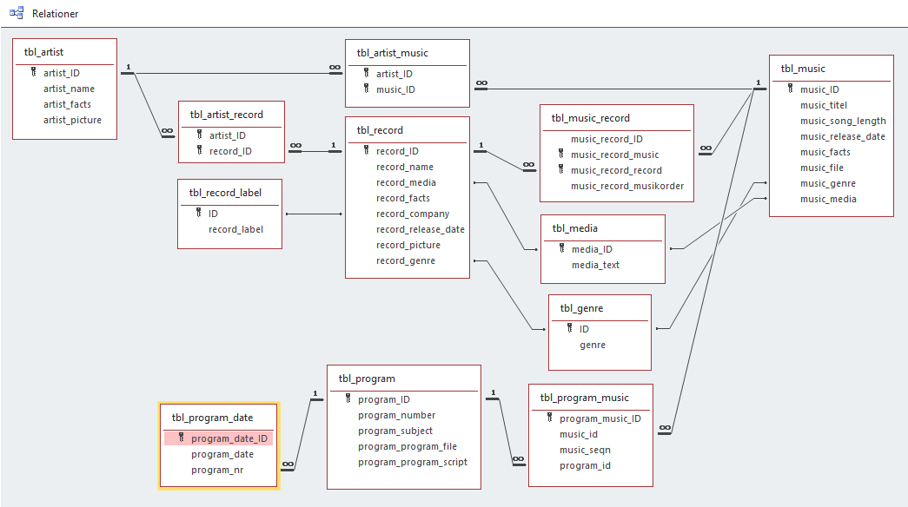Click the key icon beside music_record_music

click(561, 154)
